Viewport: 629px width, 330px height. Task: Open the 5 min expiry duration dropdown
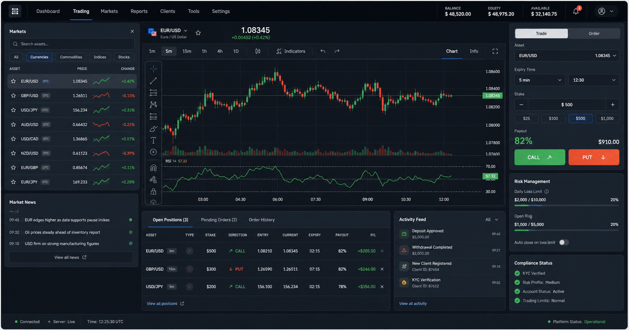tap(540, 80)
